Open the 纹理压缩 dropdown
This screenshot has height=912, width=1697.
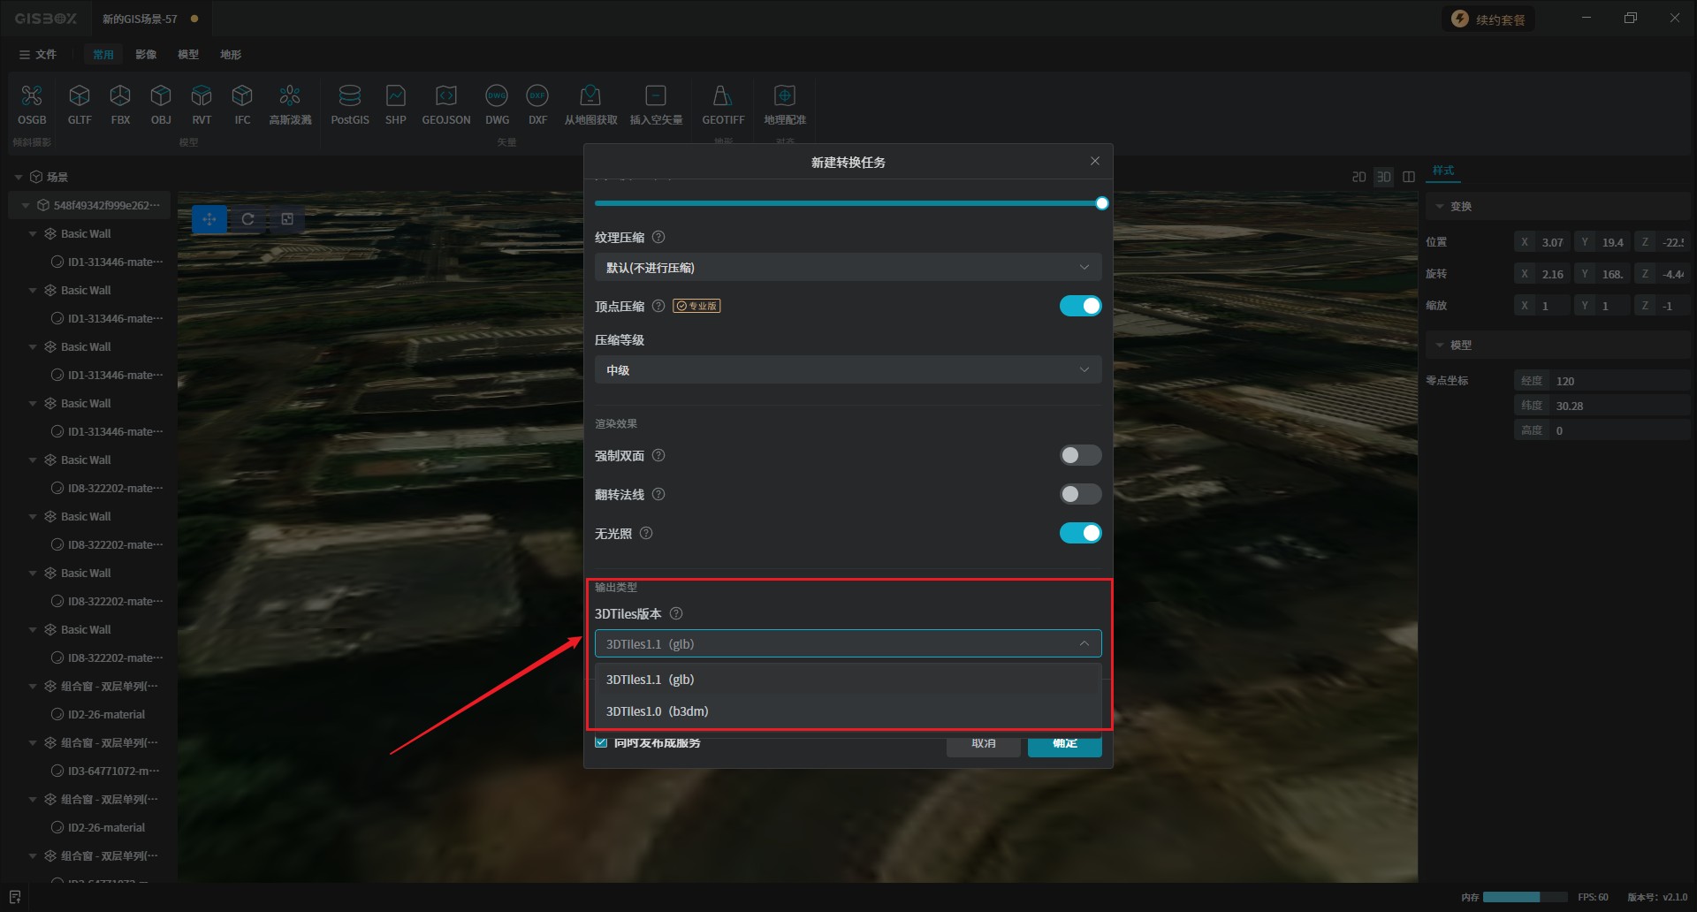click(x=847, y=267)
